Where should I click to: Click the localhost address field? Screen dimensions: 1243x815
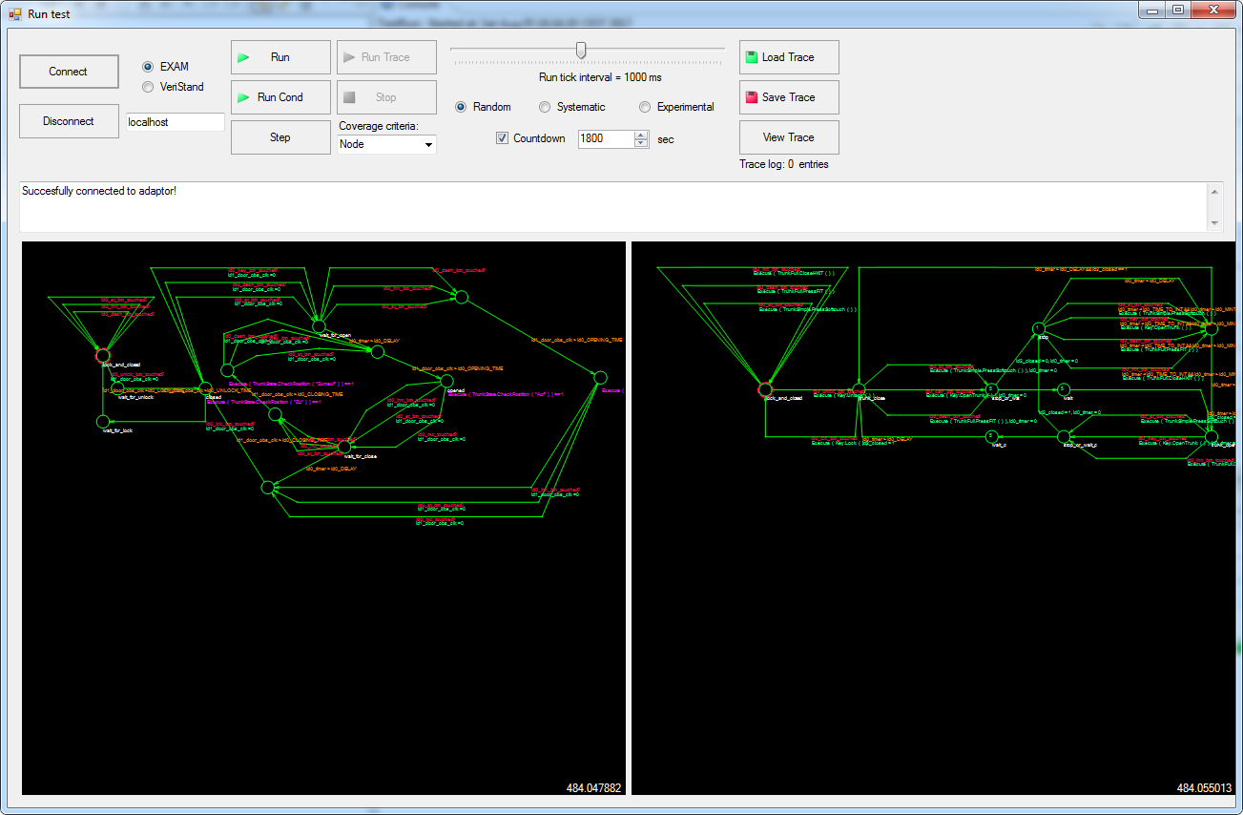pos(176,122)
